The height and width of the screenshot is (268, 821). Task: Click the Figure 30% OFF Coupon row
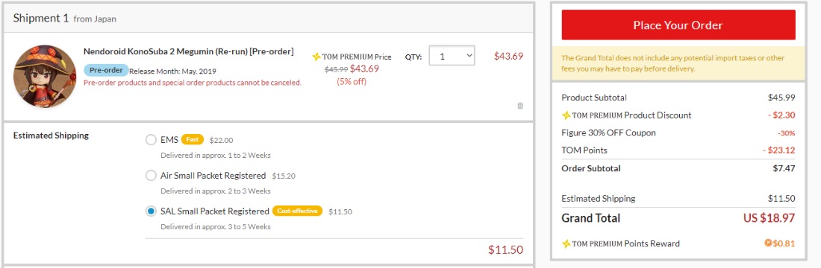(678, 133)
